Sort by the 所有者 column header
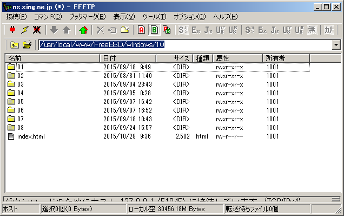The height and width of the screenshot is (216, 344). click(286, 58)
